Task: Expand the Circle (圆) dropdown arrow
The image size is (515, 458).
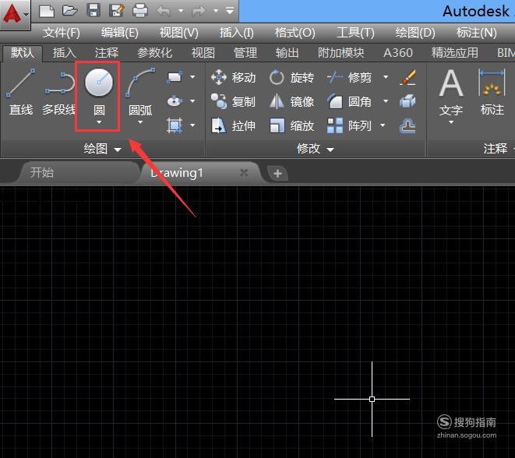Action: (99, 122)
